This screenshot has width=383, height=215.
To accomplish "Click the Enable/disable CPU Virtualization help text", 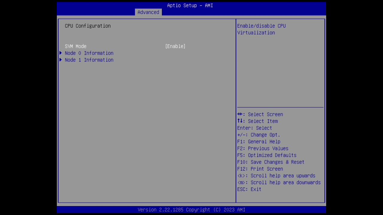I will click(x=262, y=29).
